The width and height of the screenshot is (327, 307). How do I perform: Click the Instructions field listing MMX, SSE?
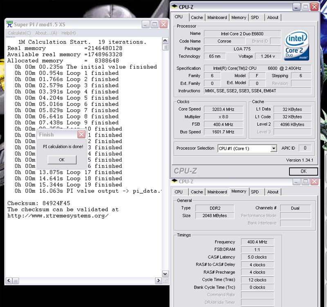258,91
